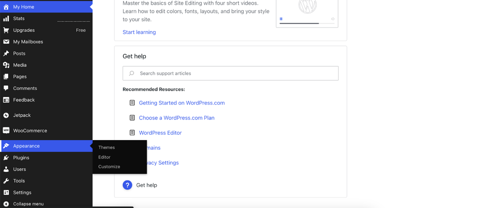
Task: Click the Start learning link
Action: coord(139,32)
